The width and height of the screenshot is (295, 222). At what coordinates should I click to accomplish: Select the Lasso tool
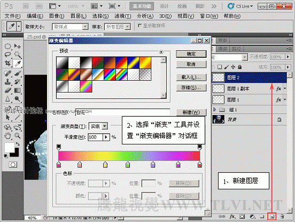pos(7,55)
